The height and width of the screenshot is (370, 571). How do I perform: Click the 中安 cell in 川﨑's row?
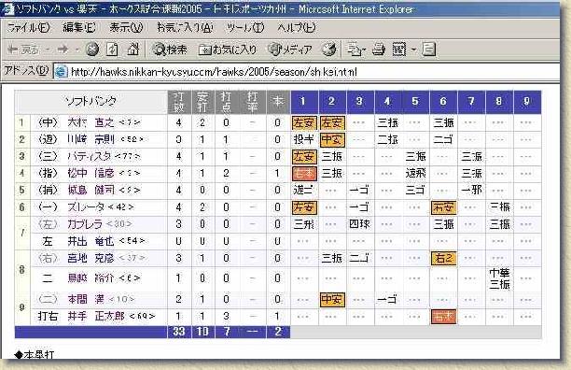click(x=332, y=139)
